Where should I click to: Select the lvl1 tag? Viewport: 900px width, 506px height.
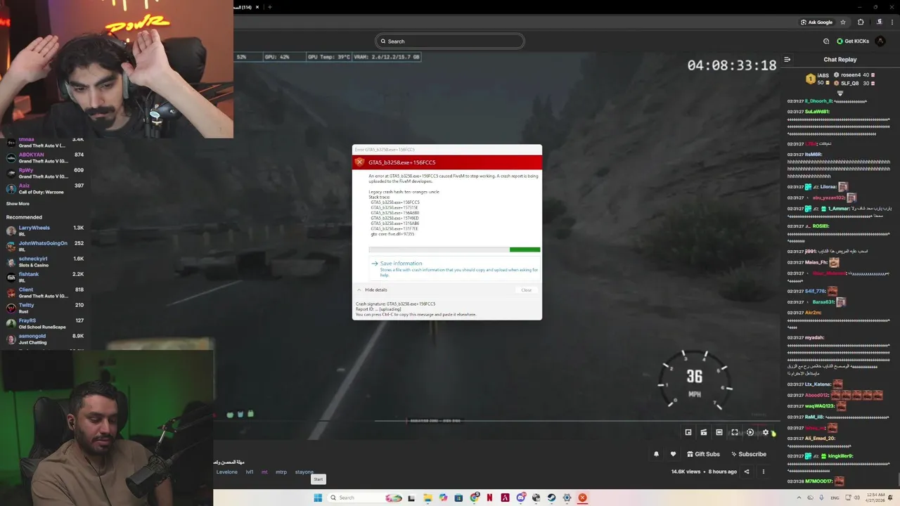[x=250, y=472]
